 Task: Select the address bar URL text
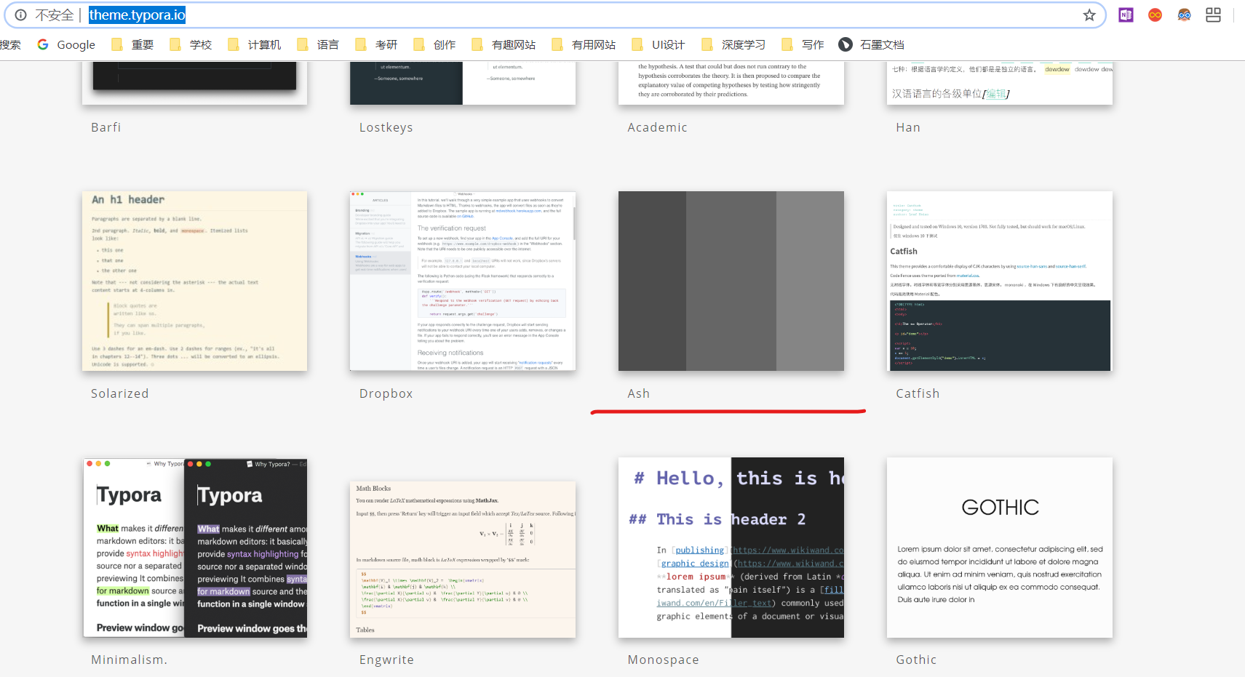[x=136, y=15]
